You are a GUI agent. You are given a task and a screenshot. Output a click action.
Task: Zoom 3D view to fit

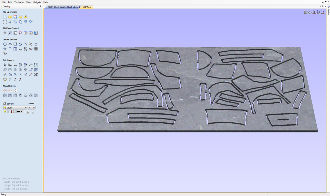tap(305, 12)
